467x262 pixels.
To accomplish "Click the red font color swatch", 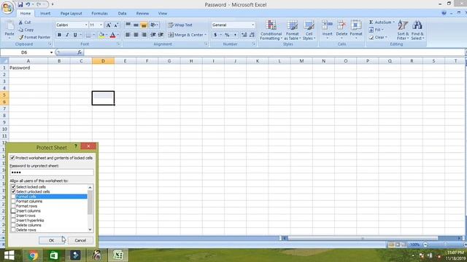I will pyautogui.click(x=112, y=35).
